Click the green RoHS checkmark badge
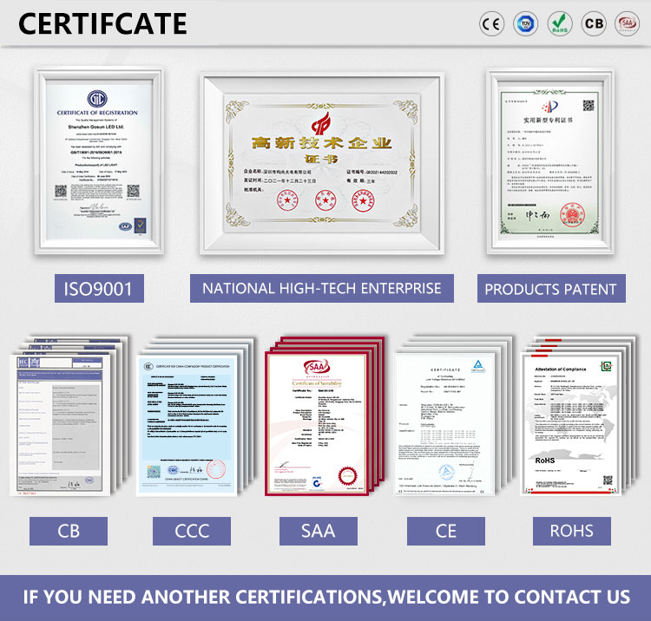This screenshot has width=651, height=621. pyautogui.click(x=560, y=23)
